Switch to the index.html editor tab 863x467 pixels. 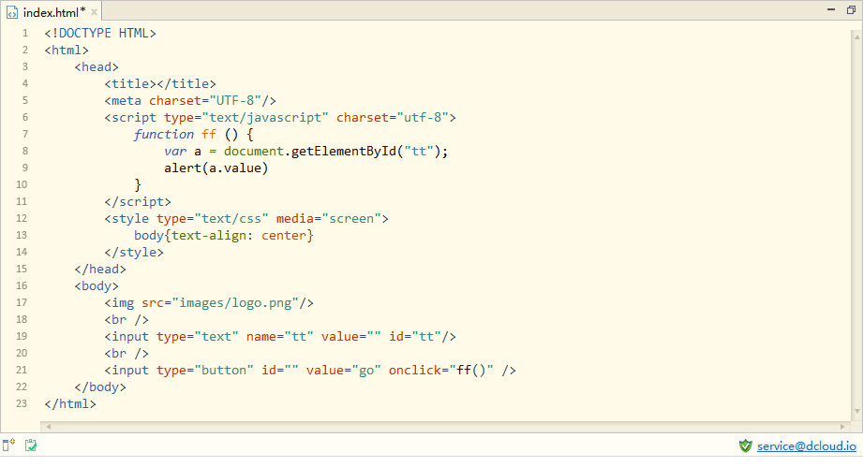[52, 12]
